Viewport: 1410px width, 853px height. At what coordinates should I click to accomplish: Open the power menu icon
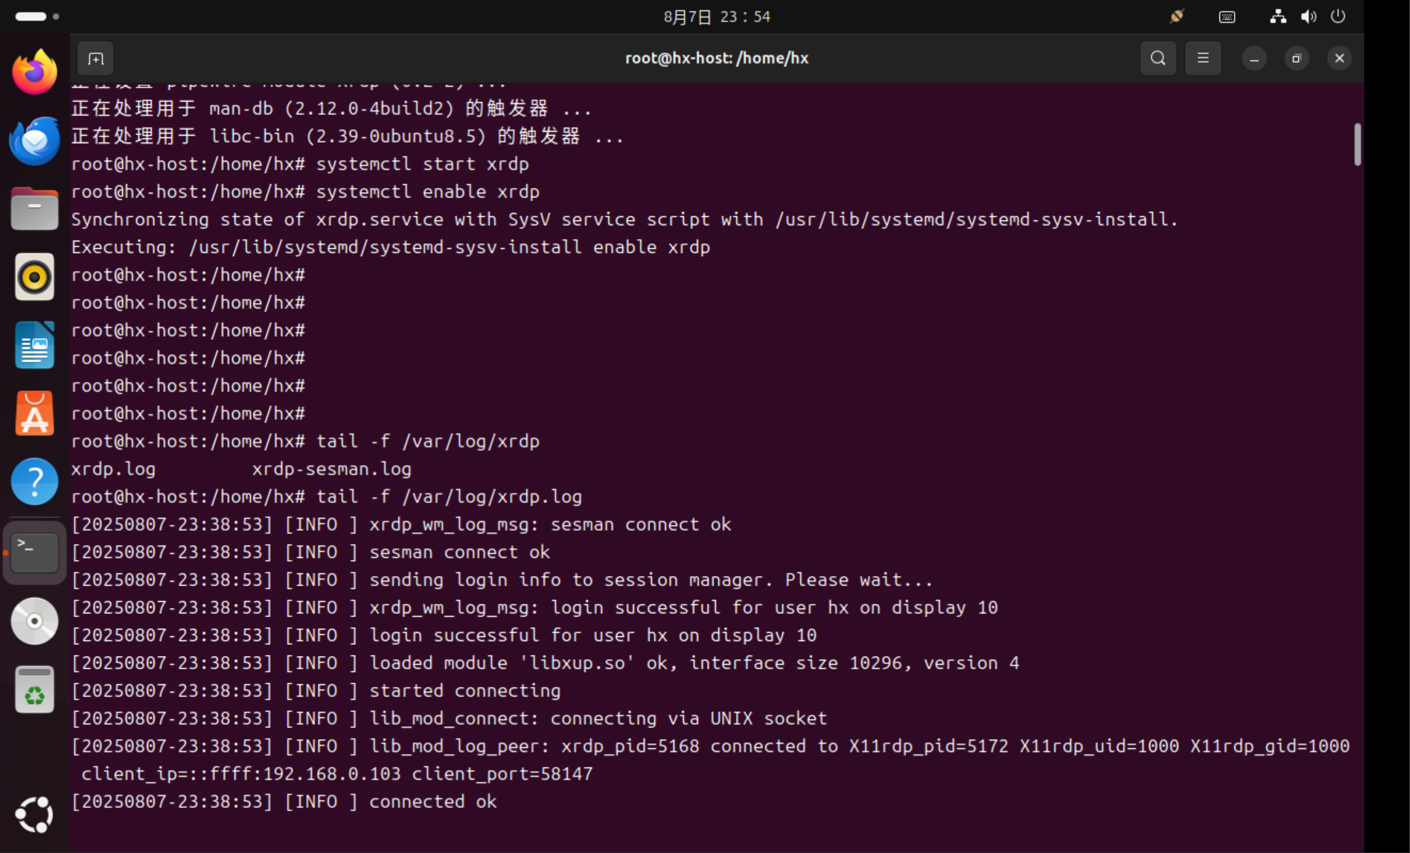[1338, 17]
